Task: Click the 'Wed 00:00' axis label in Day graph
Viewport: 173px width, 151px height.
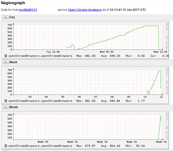Action: pyautogui.click(x=106, y=52)
